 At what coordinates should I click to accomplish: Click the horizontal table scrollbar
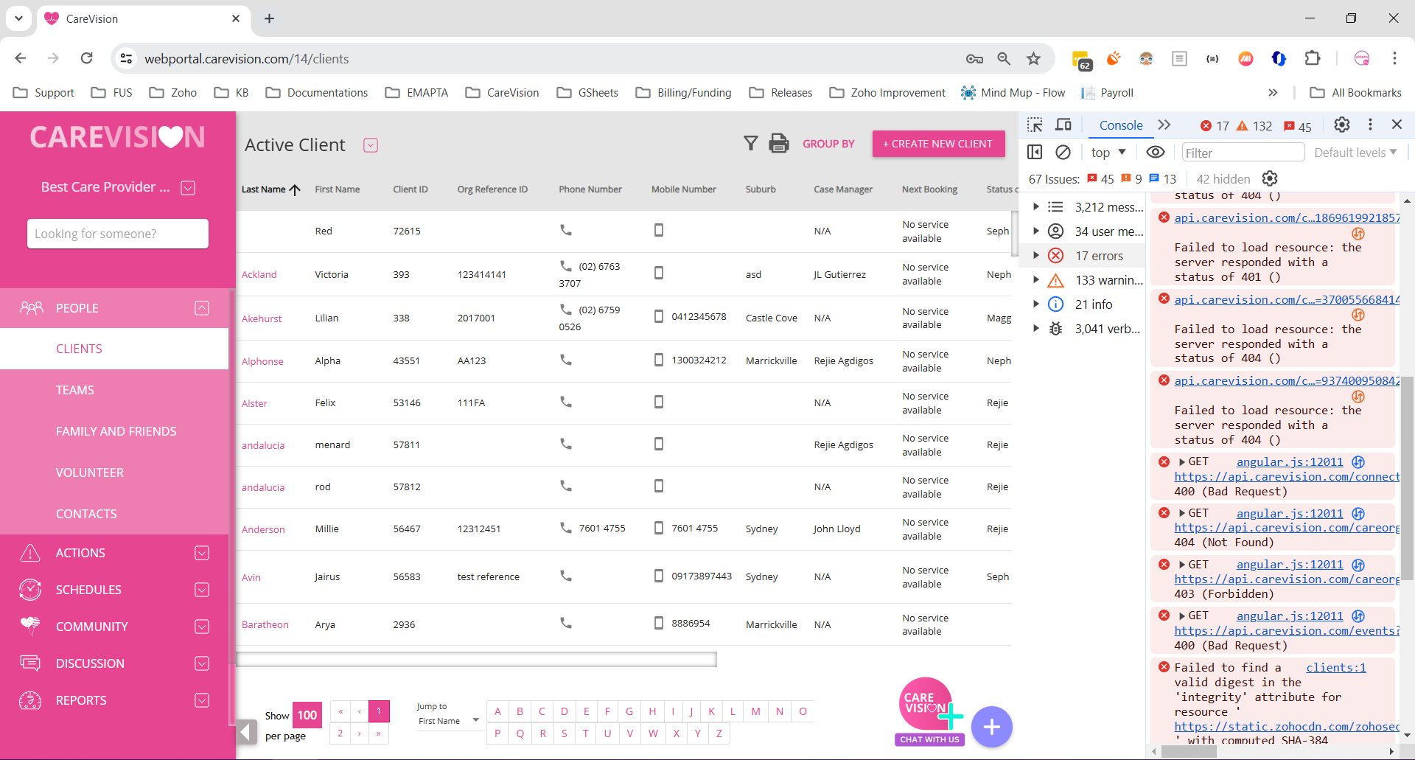(476, 659)
